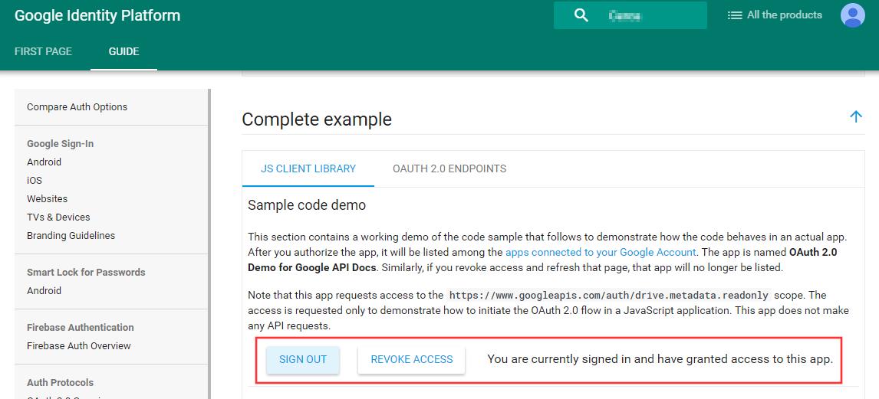Open Compare Auth Options in sidebar
This screenshot has height=399, width=879.
click(77, 107)
